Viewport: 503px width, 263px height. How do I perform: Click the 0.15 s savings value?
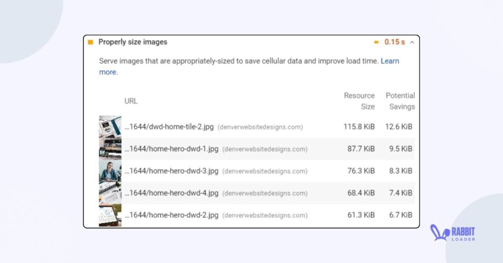pyautogui.click(x=394, y=42)
